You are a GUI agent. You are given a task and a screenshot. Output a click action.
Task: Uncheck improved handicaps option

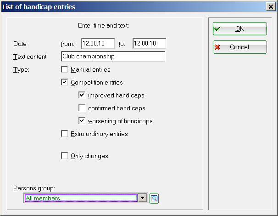pyautogui.click(x=82, y=95)
